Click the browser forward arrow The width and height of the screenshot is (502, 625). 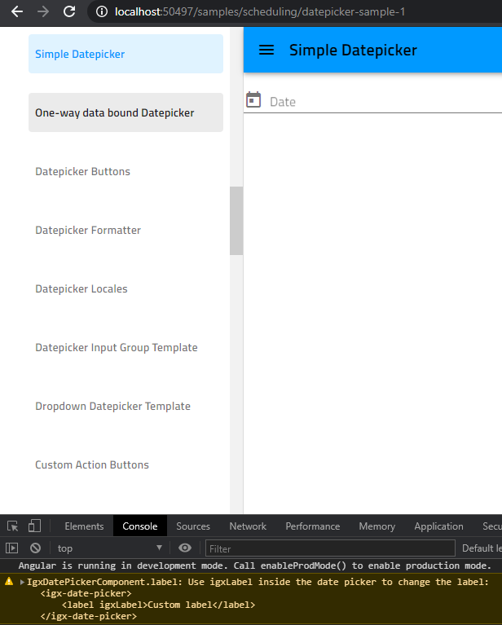tap(43, 11)
